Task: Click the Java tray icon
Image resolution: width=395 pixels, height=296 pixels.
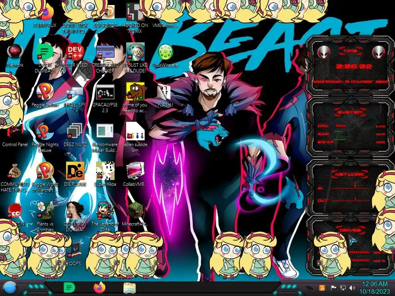Action: [x=322, y=288]
